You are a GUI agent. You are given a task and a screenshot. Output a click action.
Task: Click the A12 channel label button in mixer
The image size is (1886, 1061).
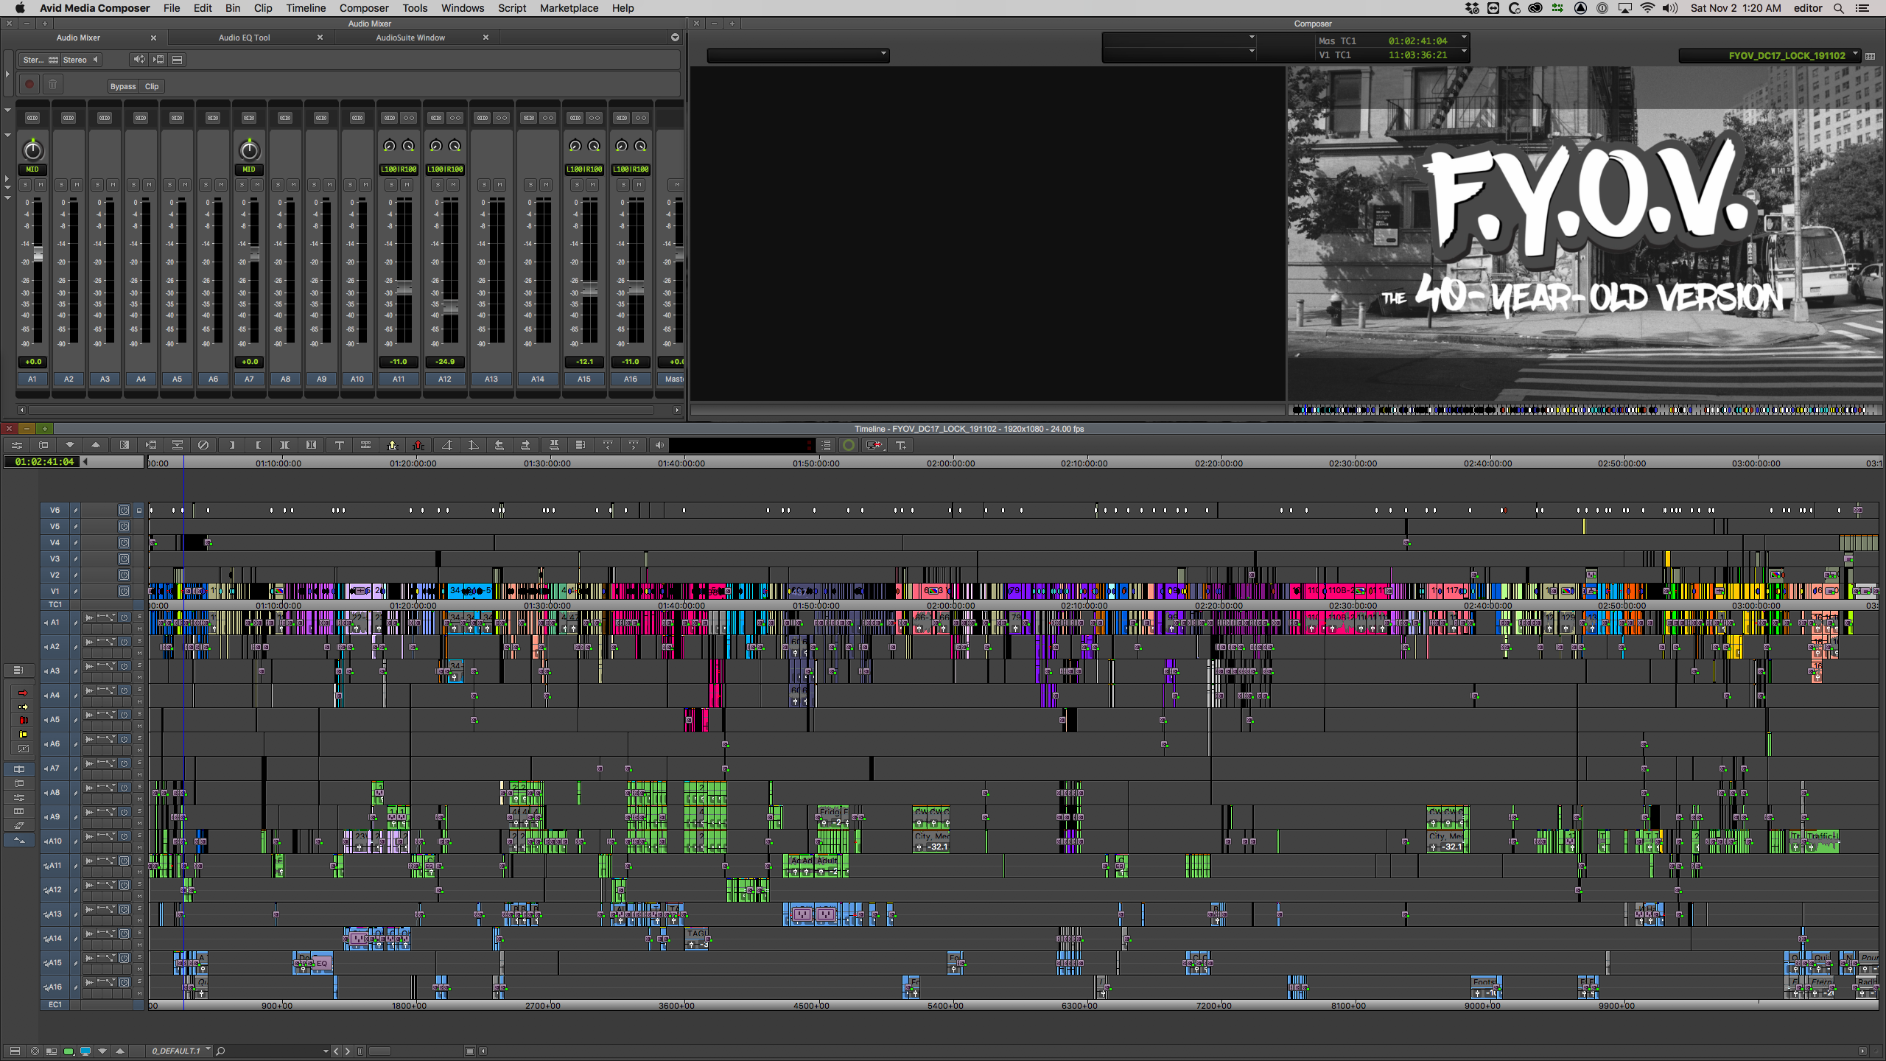[x=444, y=379]
